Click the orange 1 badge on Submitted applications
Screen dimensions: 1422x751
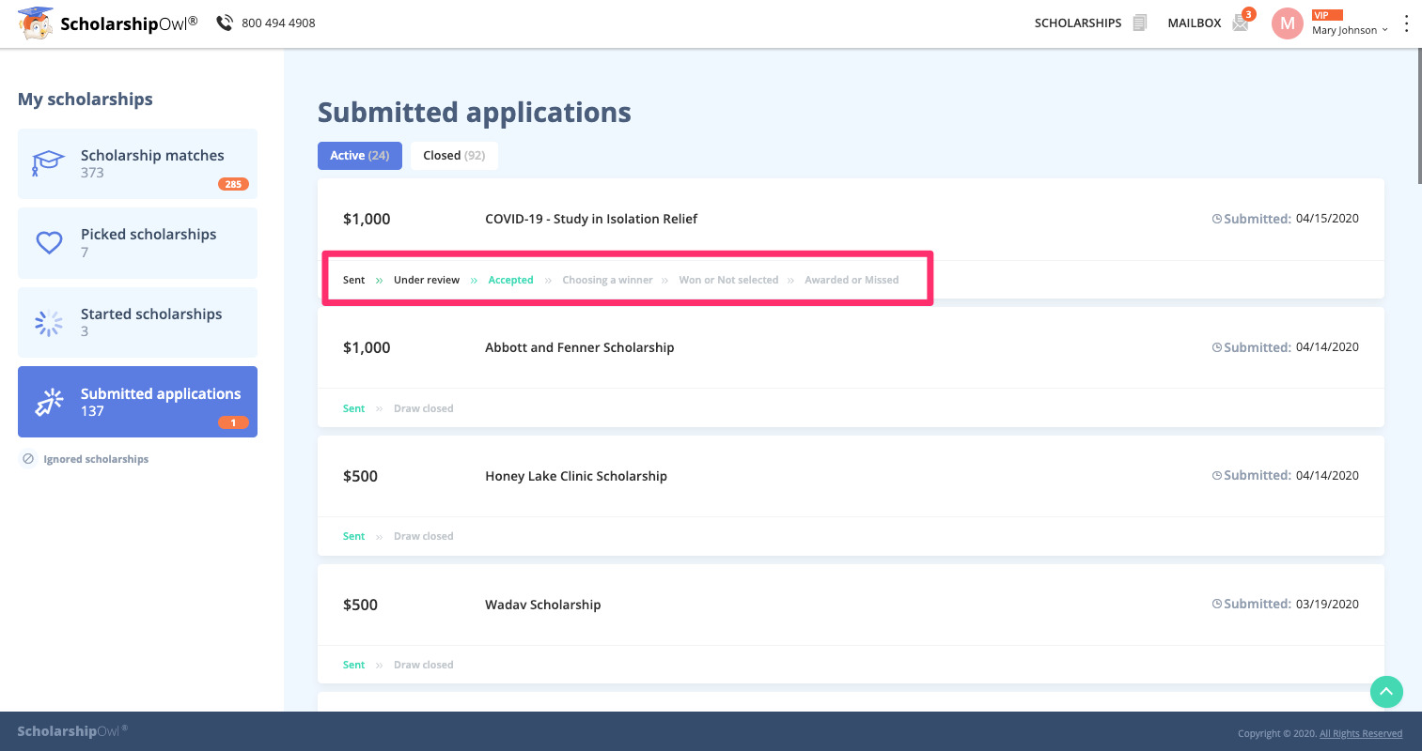pyautogui.click(x=233, y=422)
